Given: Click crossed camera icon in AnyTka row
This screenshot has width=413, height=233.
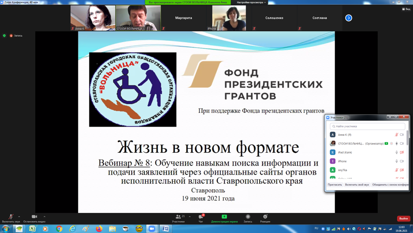Looking at the screenshot, I should [402, 170].
